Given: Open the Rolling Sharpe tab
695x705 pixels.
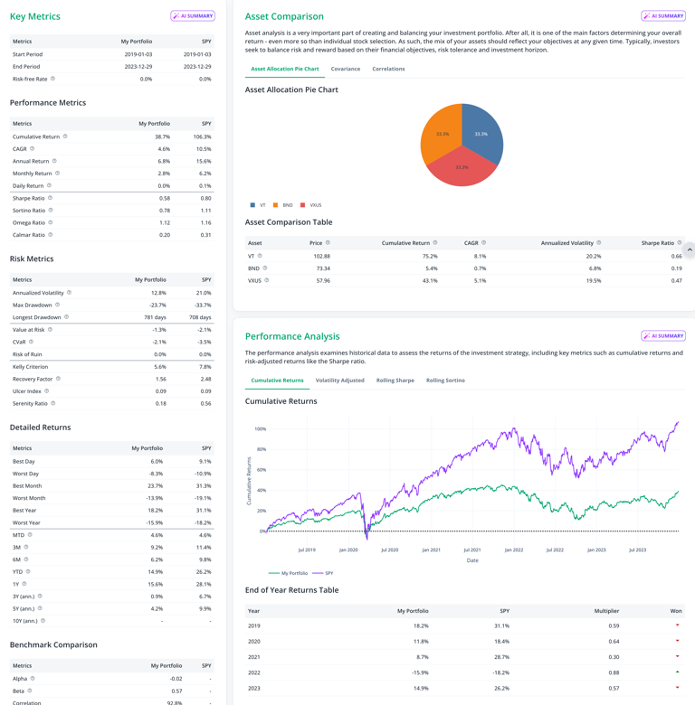Looking at the screenshot, I should coord(395,381).
